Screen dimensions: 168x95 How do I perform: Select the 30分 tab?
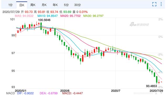click(x=77, y=5)
